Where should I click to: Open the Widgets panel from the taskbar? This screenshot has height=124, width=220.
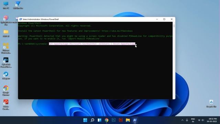pos(99,120)
